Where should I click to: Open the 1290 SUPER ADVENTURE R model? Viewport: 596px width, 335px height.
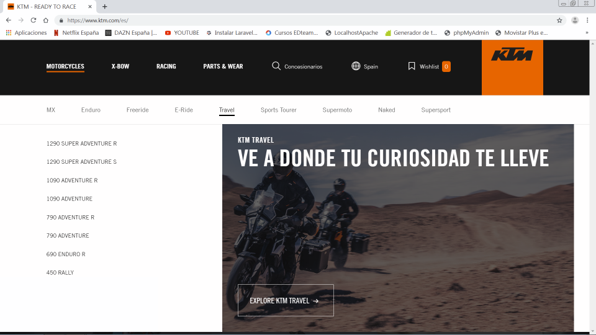point(82,143)
